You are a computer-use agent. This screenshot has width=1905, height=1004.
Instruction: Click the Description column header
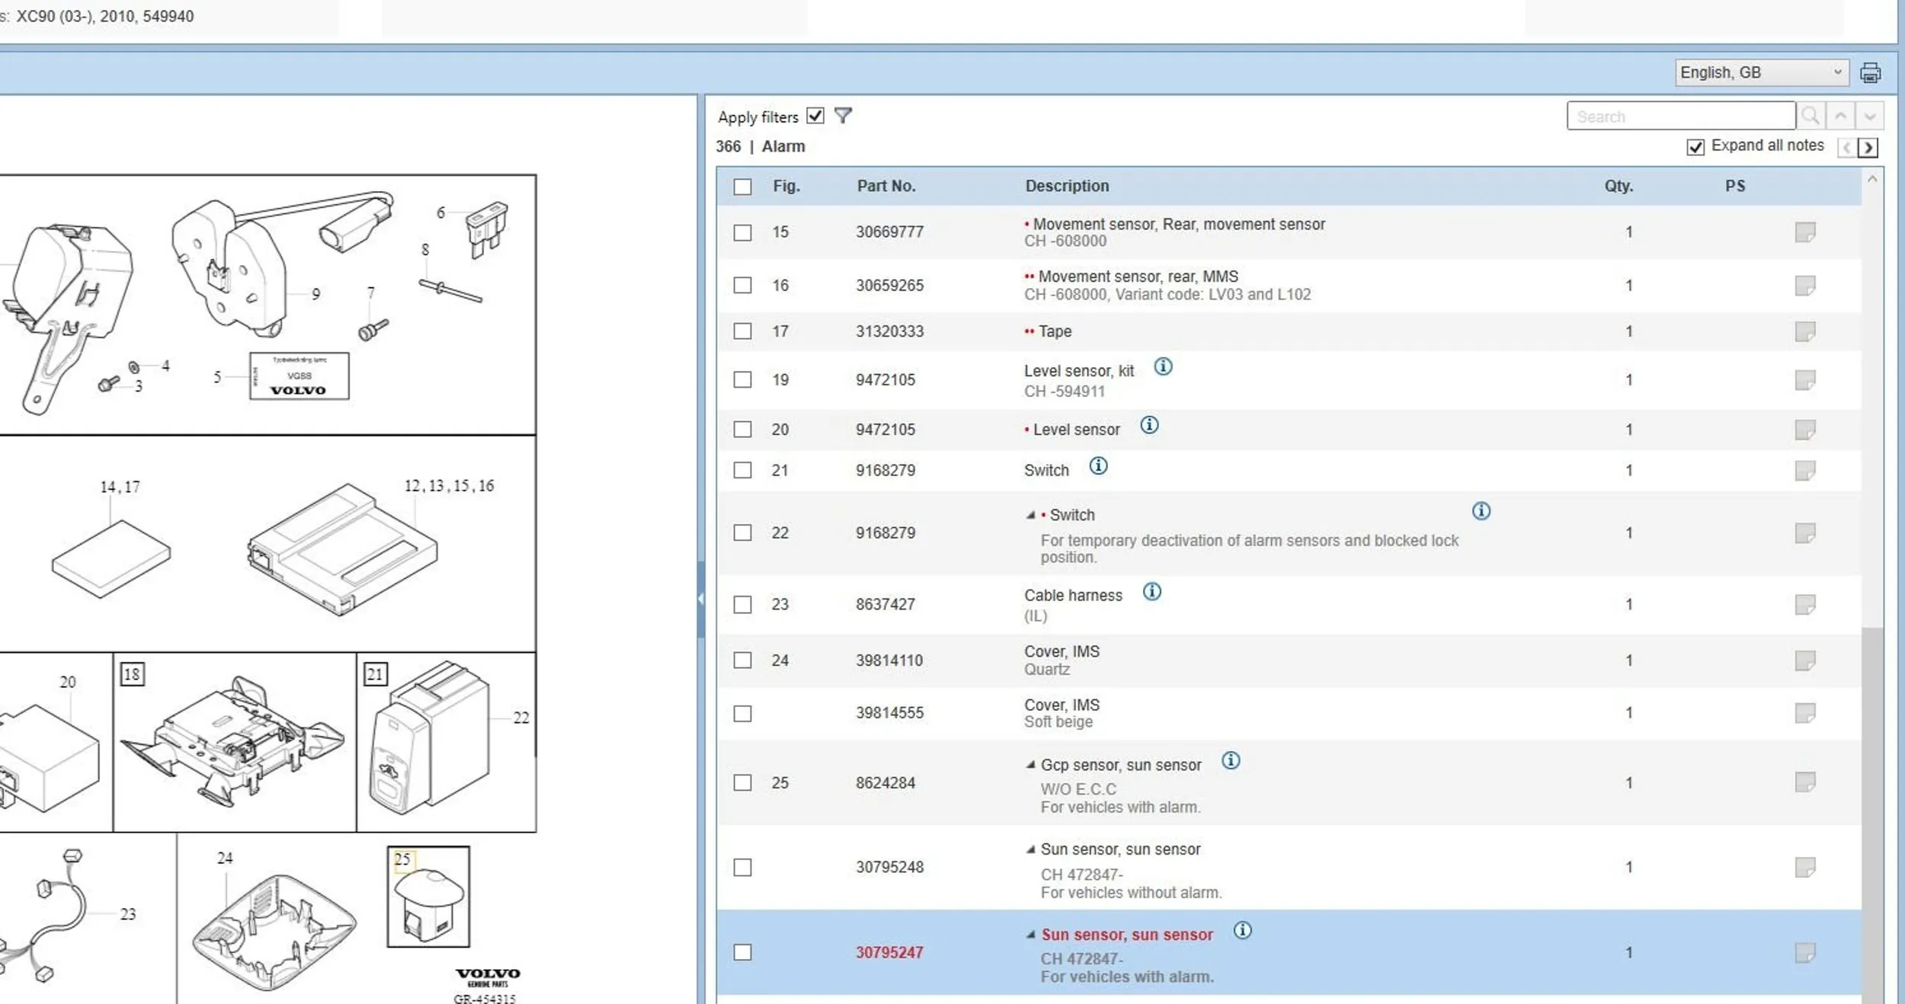pyautogui.click(x=1067, y=187)
